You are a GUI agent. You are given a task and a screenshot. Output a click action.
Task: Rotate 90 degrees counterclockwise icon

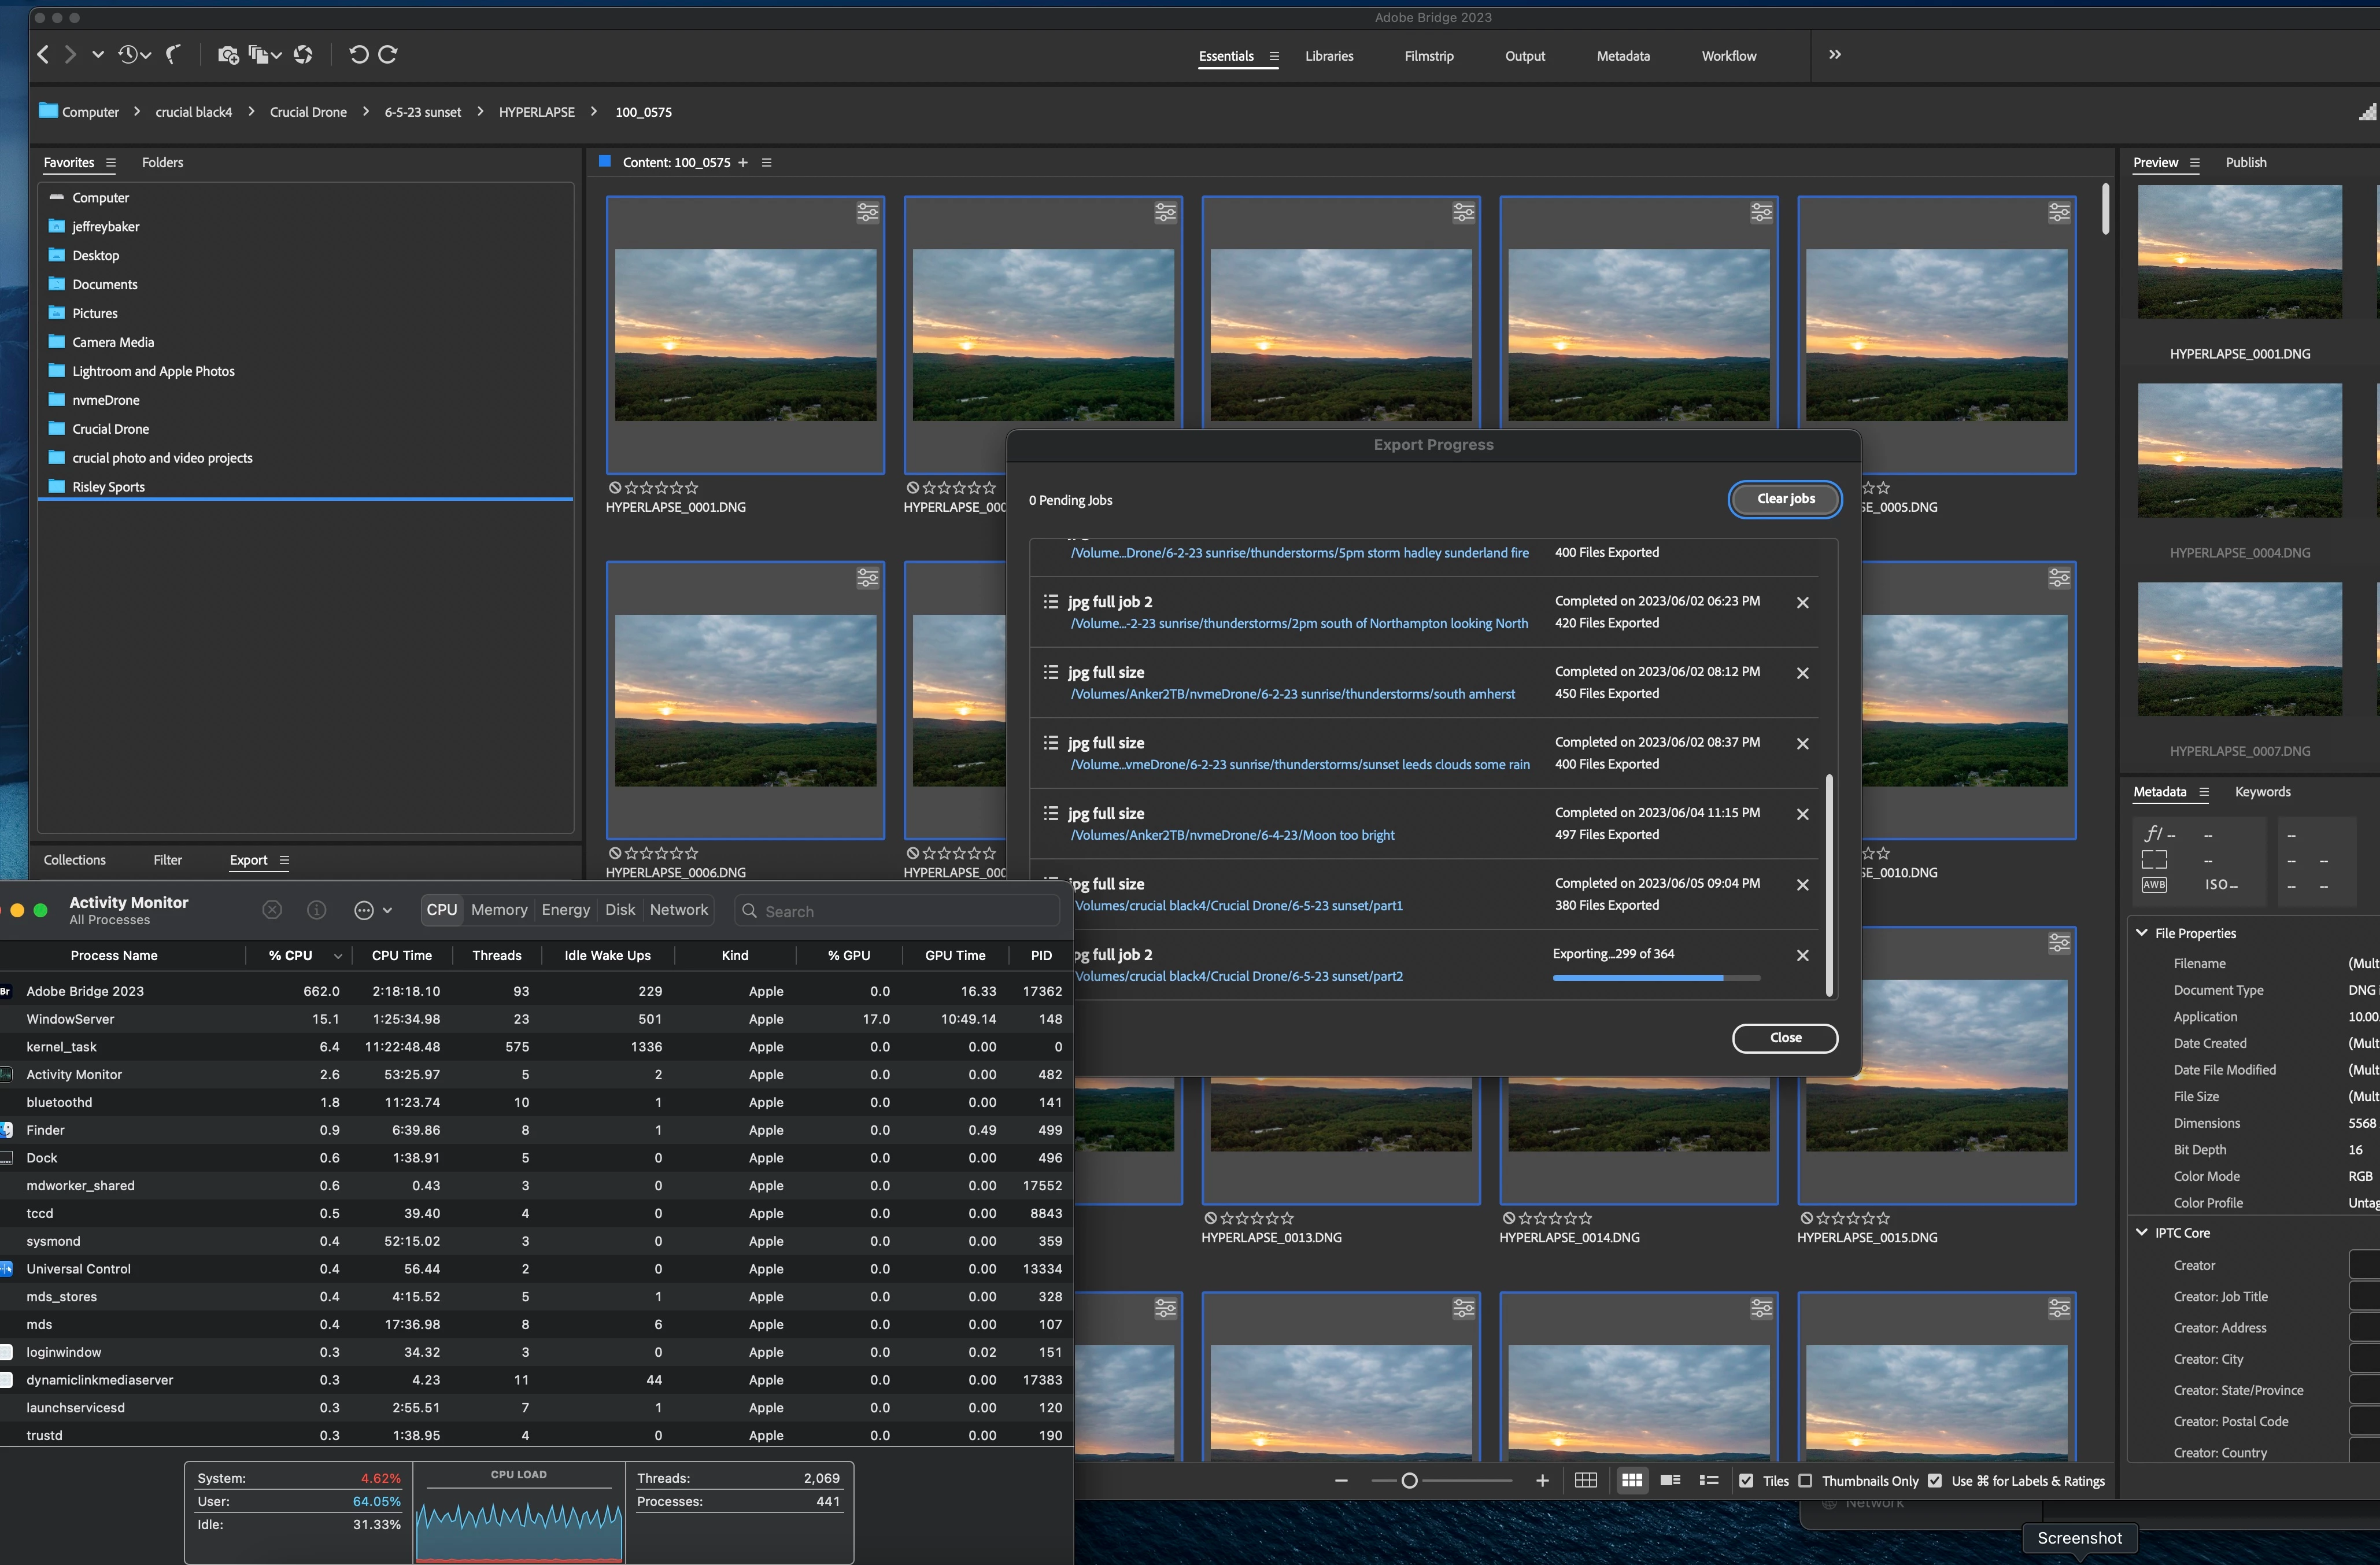pos(358,55)
